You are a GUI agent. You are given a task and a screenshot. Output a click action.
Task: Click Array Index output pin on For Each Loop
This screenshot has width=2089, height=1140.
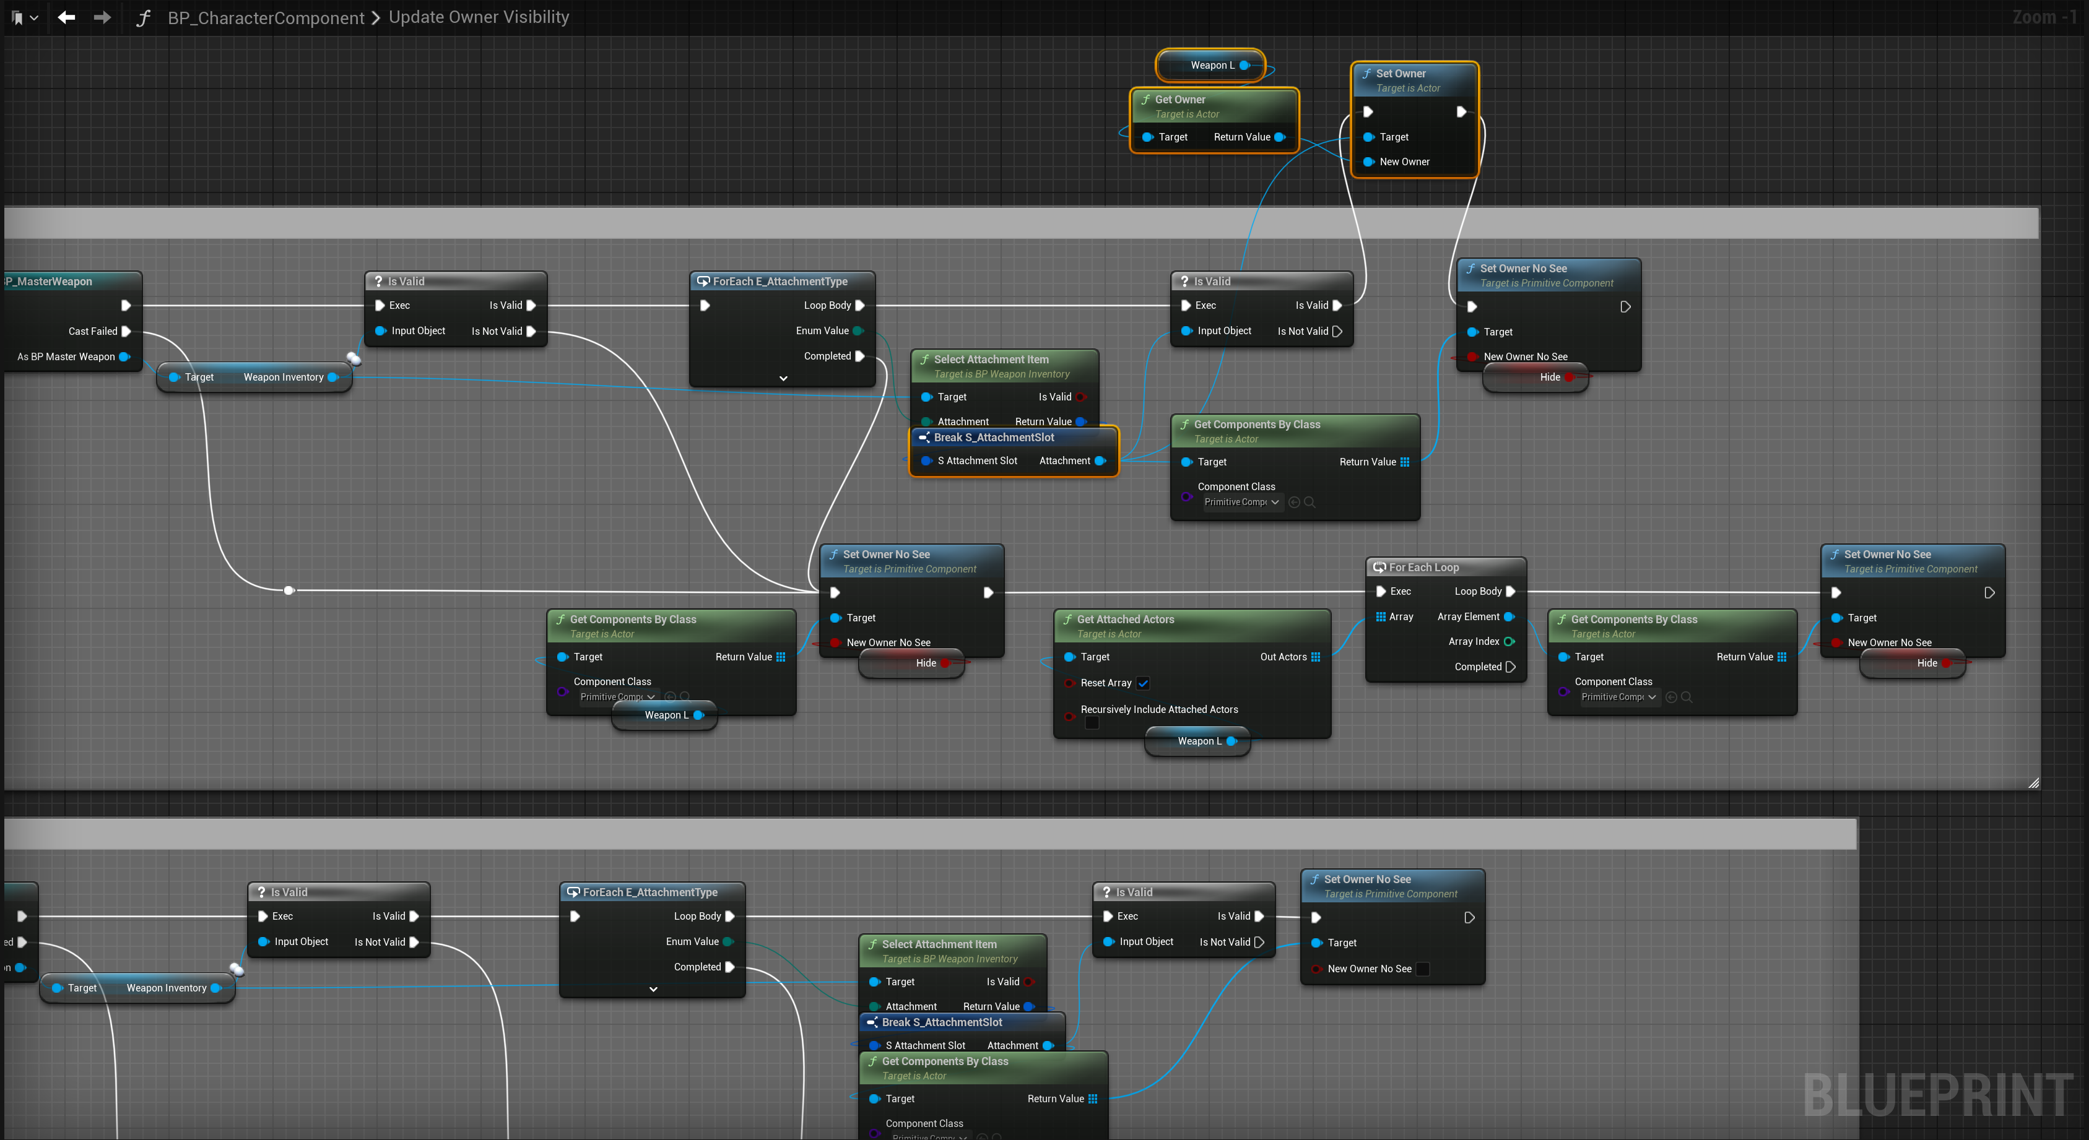(1509, 641)
